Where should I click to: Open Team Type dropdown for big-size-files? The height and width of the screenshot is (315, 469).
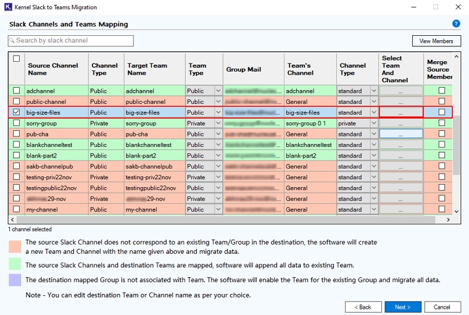tap(218, 112)
